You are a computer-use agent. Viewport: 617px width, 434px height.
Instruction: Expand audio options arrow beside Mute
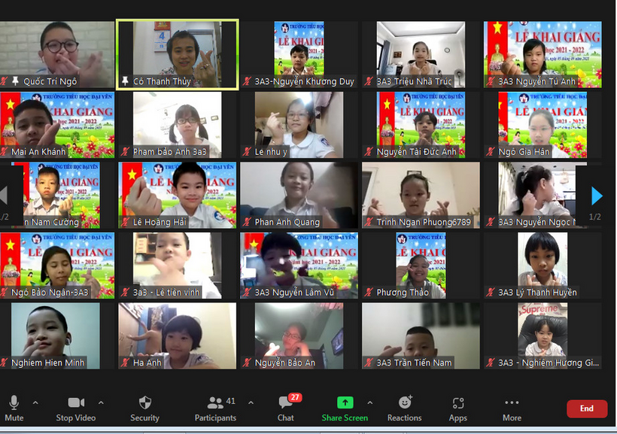pyautogui.click(x=35, y=402)
